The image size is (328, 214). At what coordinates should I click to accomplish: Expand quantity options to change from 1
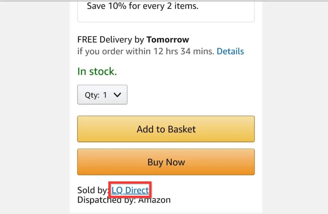[x=102, y=95]
